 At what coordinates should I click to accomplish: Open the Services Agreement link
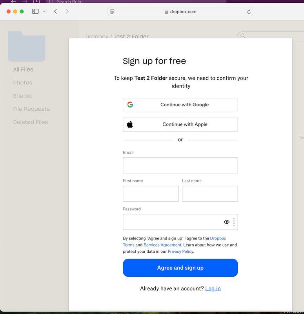pos(162,245)
